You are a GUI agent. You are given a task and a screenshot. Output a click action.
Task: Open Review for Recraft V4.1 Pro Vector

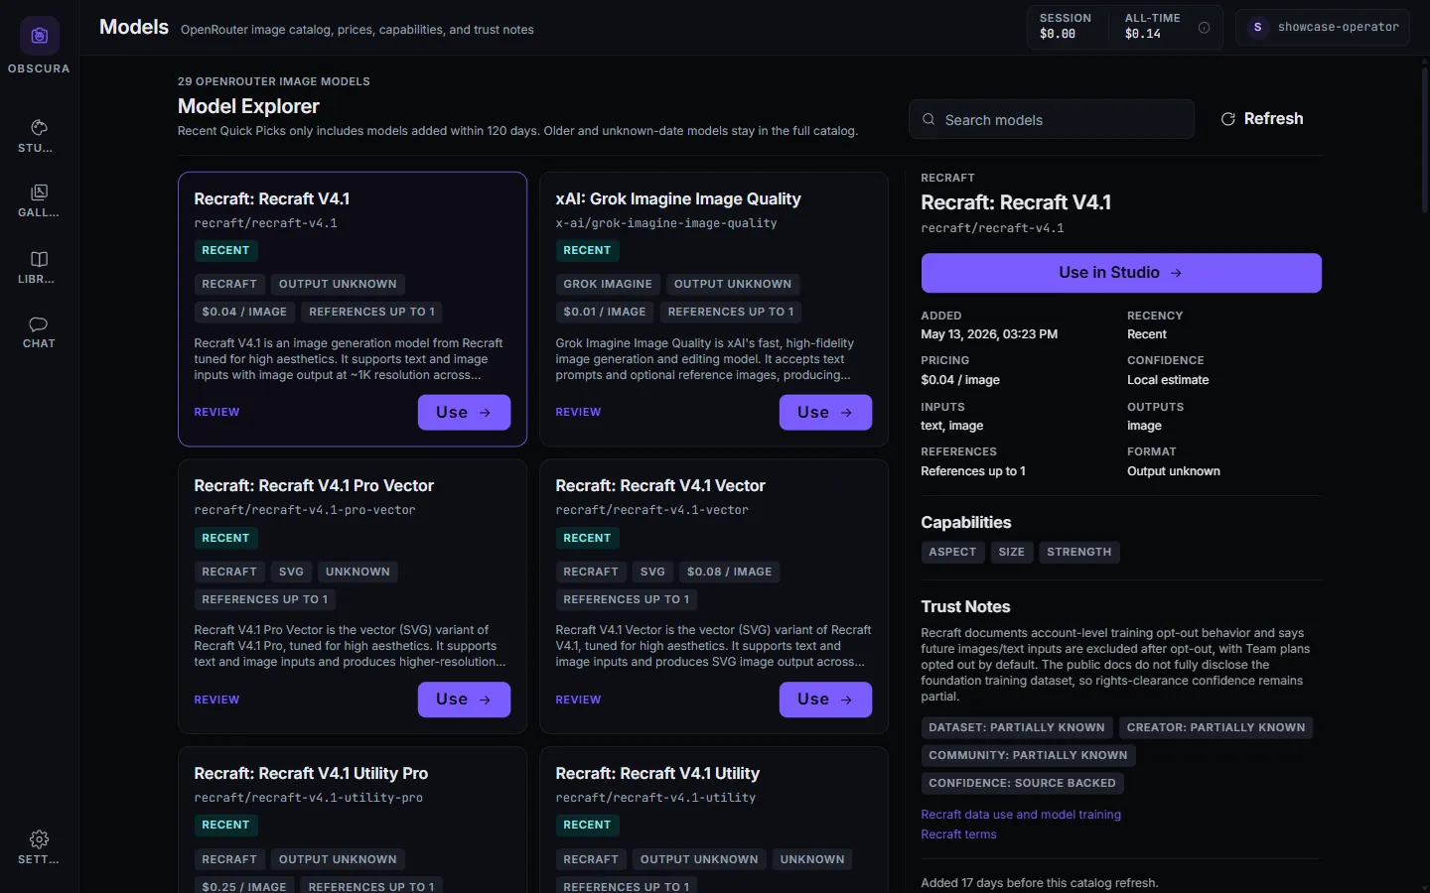point(216,700)
